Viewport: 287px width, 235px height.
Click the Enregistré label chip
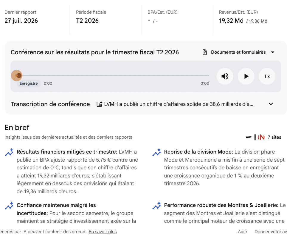coord(29,83)
